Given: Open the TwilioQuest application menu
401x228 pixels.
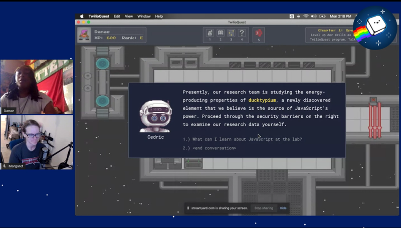Looking at the screenshot, I should [x=99, y=16].
